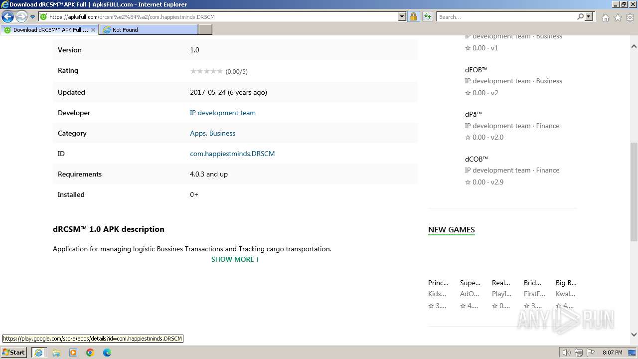Open the Tools gear icon
Image resolution: width=638 pixels, height=359 pixels.
(630, 17)
